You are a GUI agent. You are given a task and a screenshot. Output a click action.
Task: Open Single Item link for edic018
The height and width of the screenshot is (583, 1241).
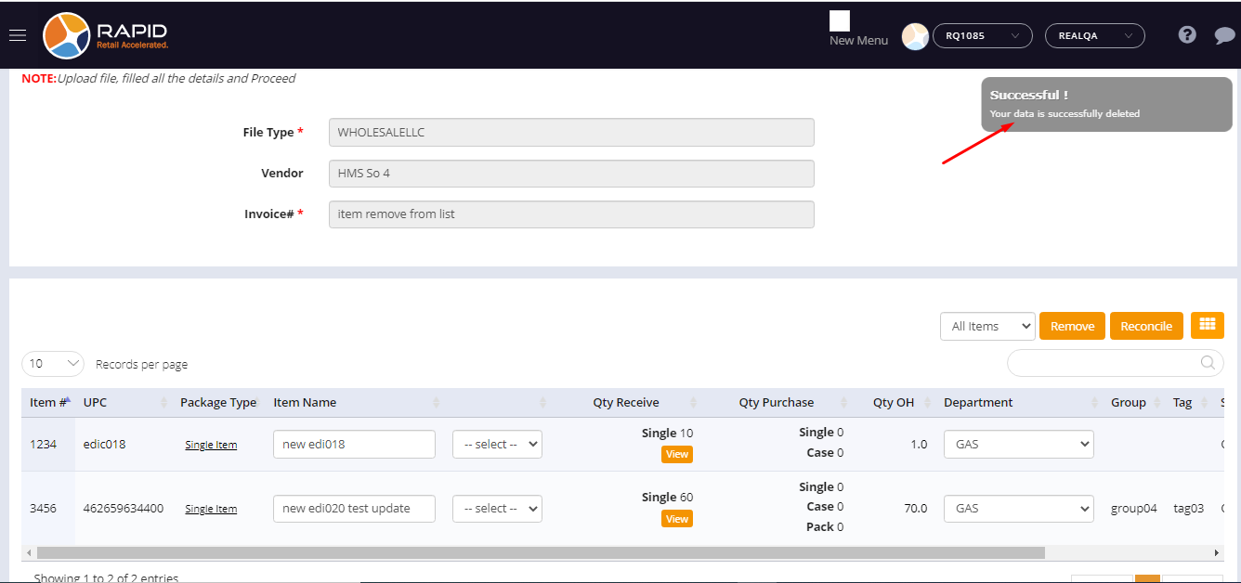tap(211, 445)
